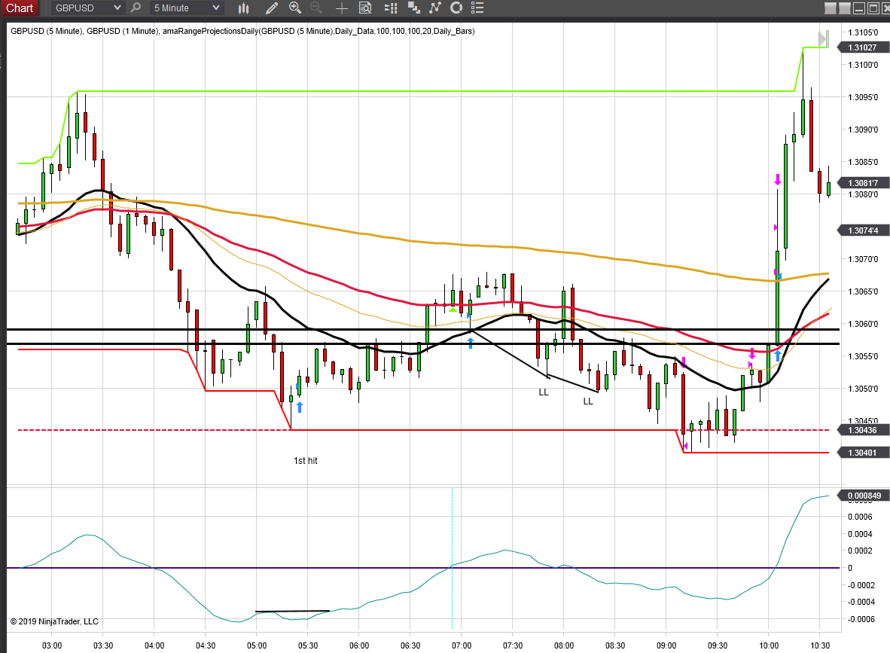Click the instrument search magnifier icon

point(136,8)
